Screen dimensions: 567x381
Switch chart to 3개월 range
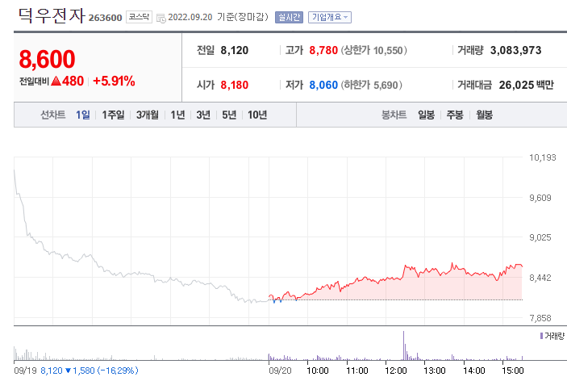pyautogui.click(x=147, y=115)
